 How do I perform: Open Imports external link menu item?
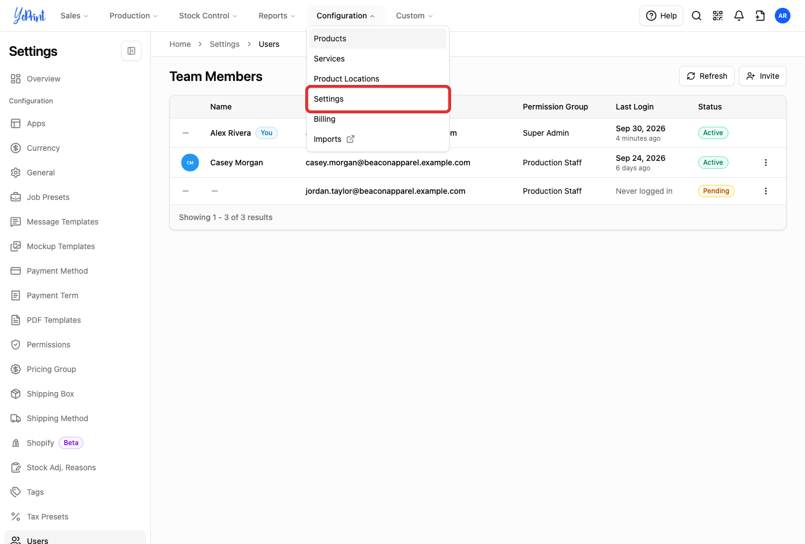click(378, 139)
